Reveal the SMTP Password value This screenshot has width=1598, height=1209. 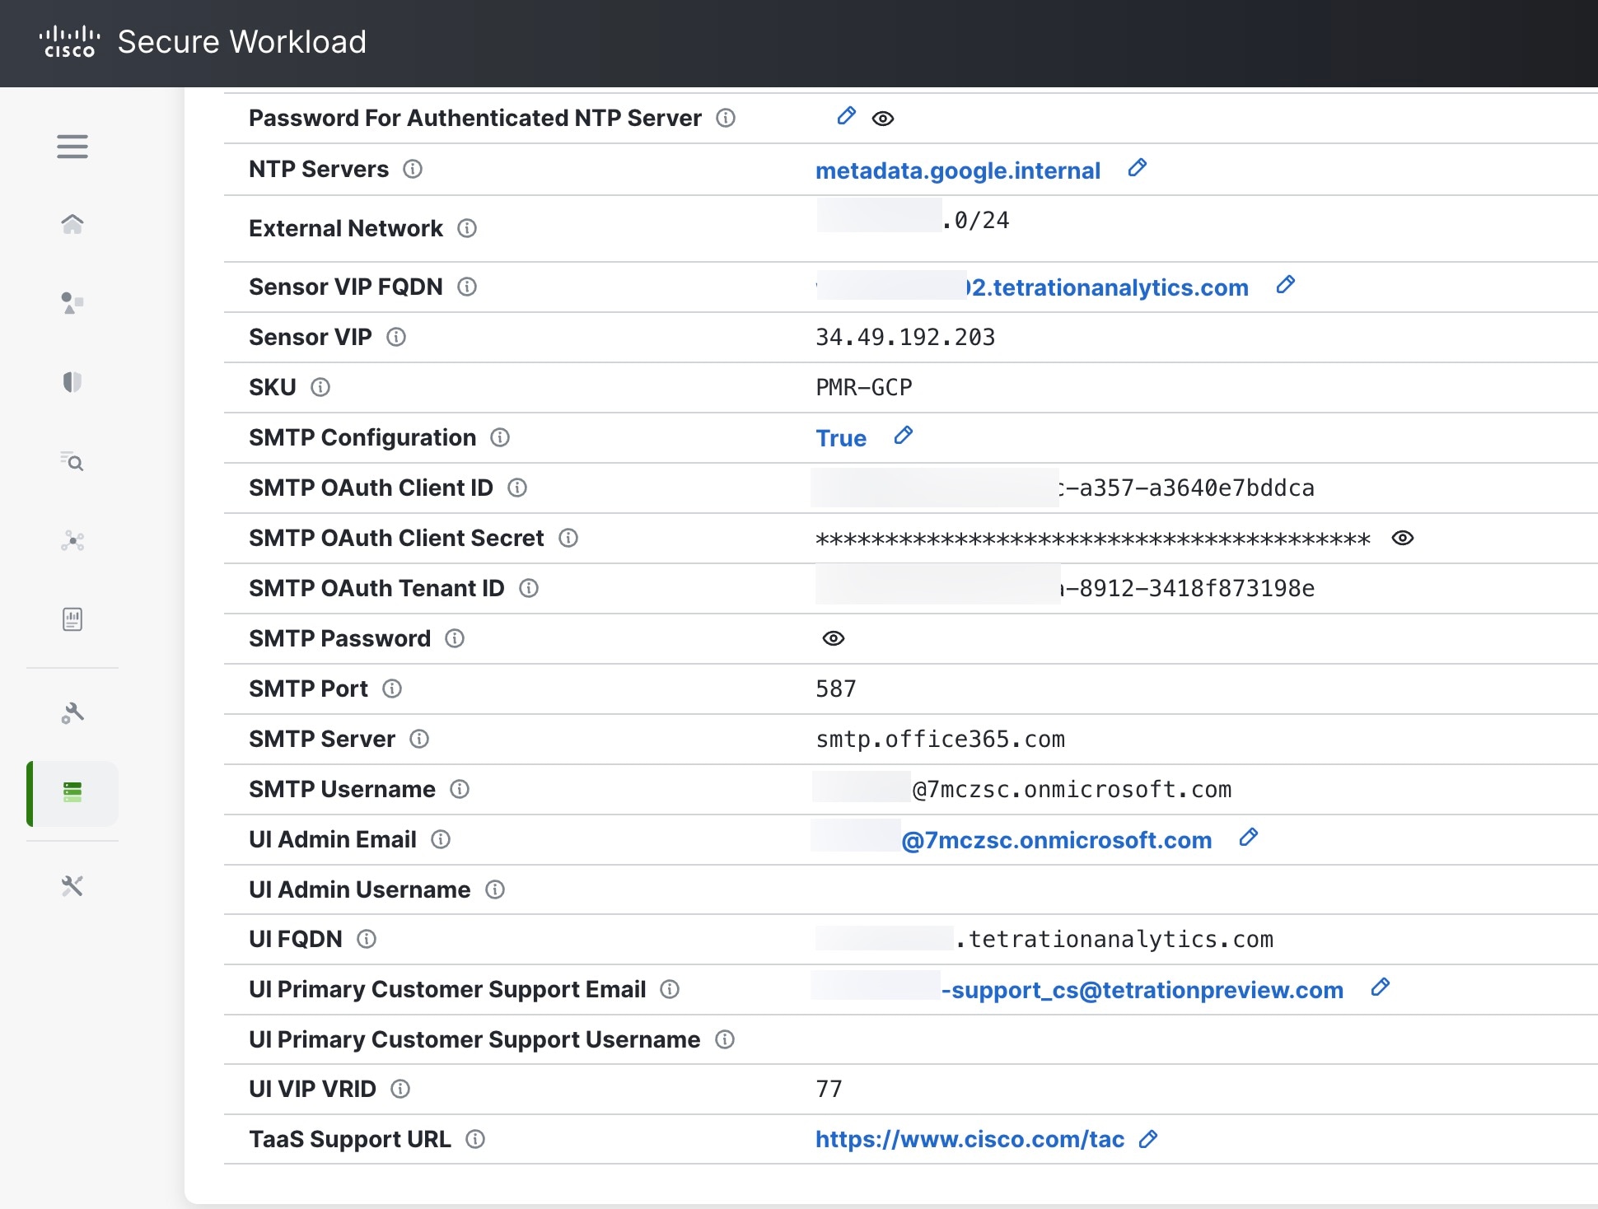coord(834,638)
